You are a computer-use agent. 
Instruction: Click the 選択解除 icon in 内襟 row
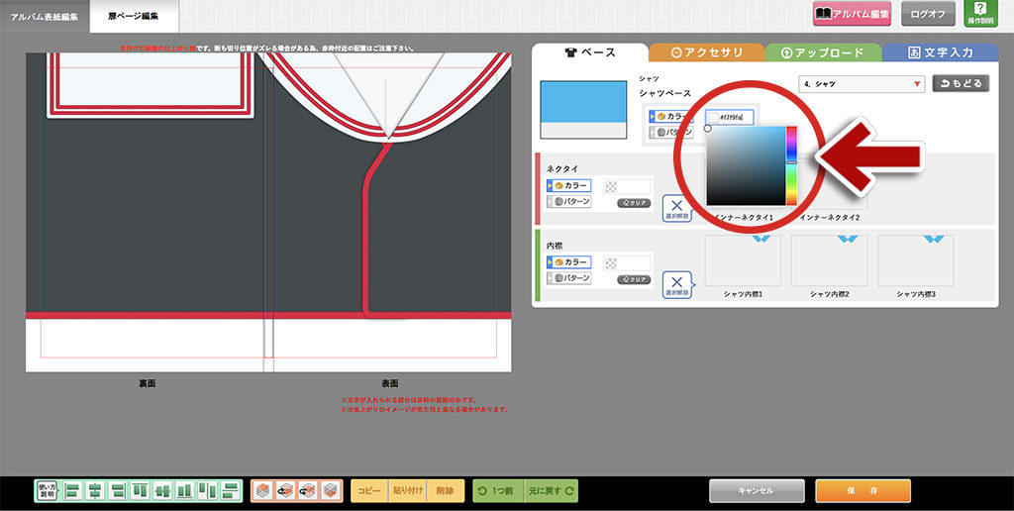(x=677, y=284)
